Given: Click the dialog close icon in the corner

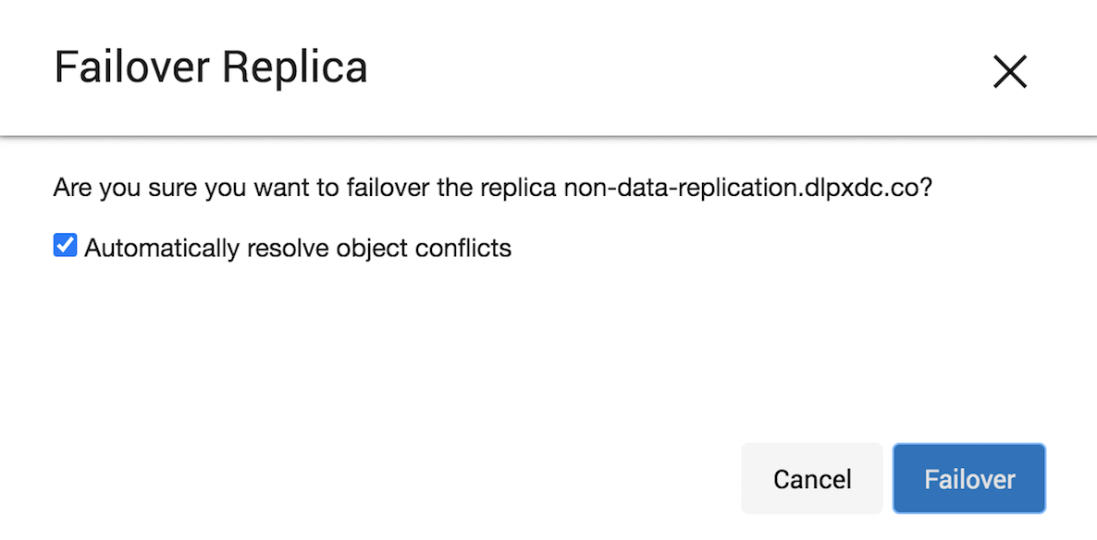Looking at the screenshot, I should 1009,71.
